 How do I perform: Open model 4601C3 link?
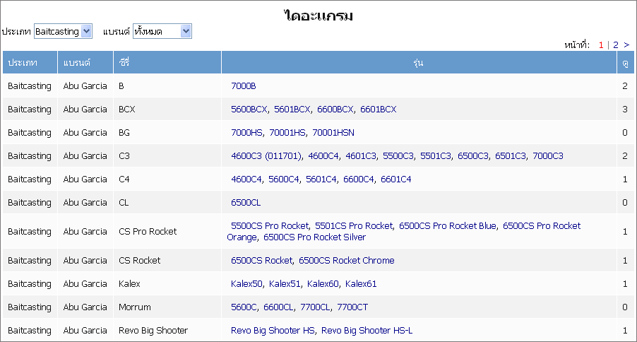coord(361,155)
